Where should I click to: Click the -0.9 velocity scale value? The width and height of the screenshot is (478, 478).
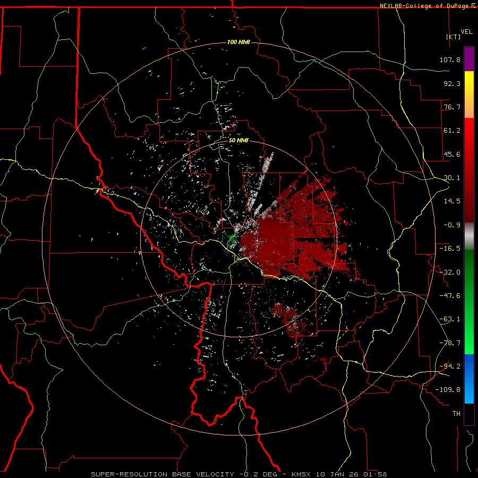pyautogui.click(x=452, y=225)
